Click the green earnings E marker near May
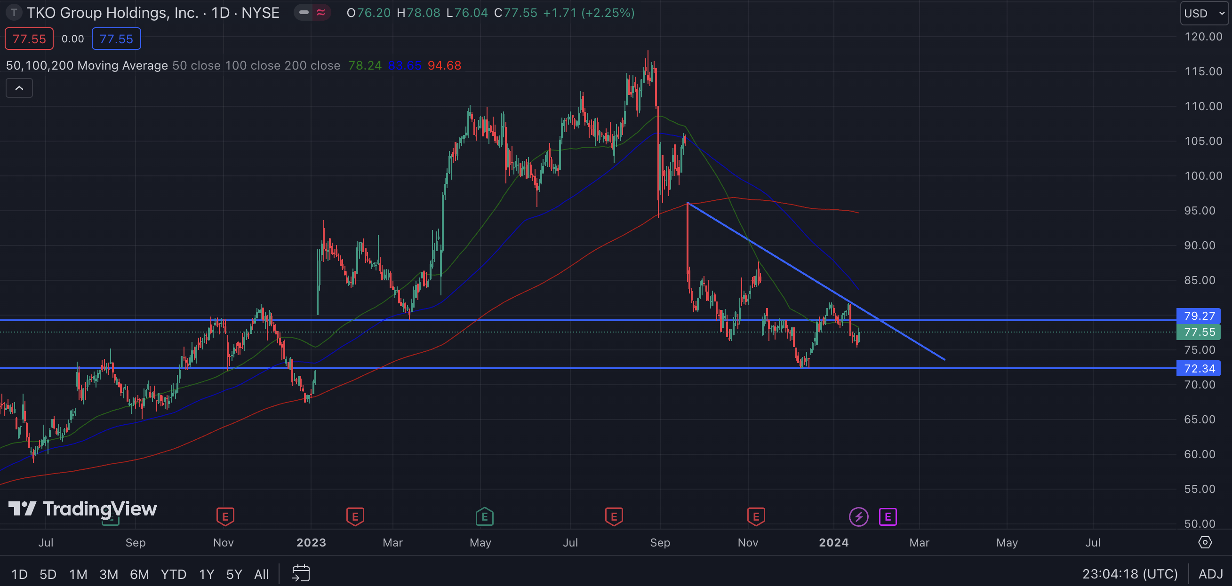This screenshot has width=1232, height=586. 485,517
